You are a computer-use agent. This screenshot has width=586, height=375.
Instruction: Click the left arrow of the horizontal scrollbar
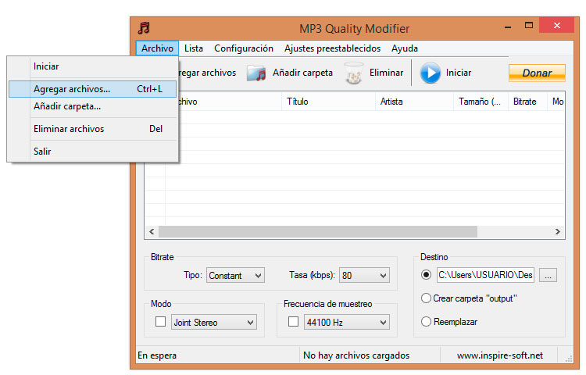[152, 231]
